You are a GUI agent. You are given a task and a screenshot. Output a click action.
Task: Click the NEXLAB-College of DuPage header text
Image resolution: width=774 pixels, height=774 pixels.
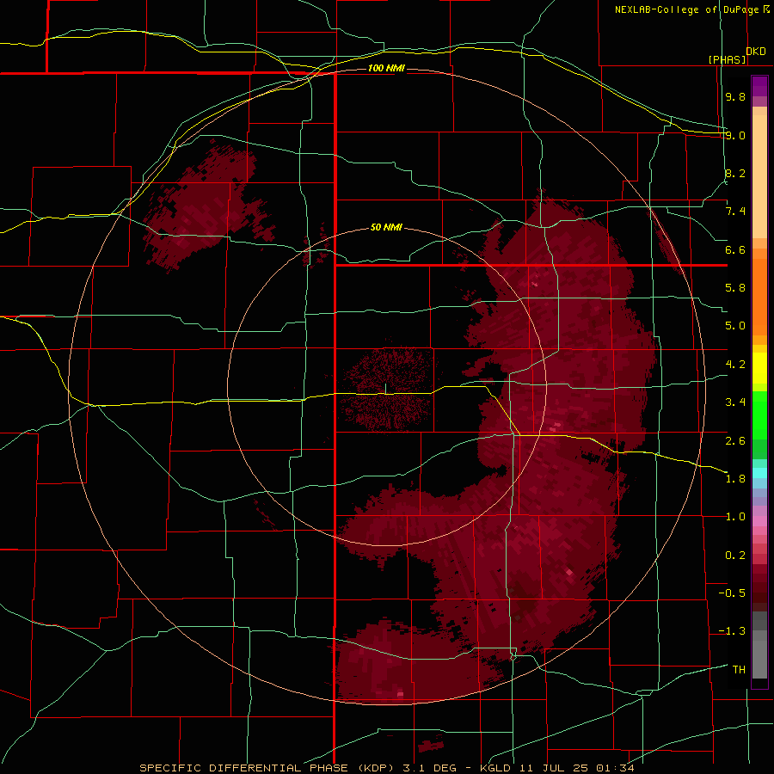(686, 9)
